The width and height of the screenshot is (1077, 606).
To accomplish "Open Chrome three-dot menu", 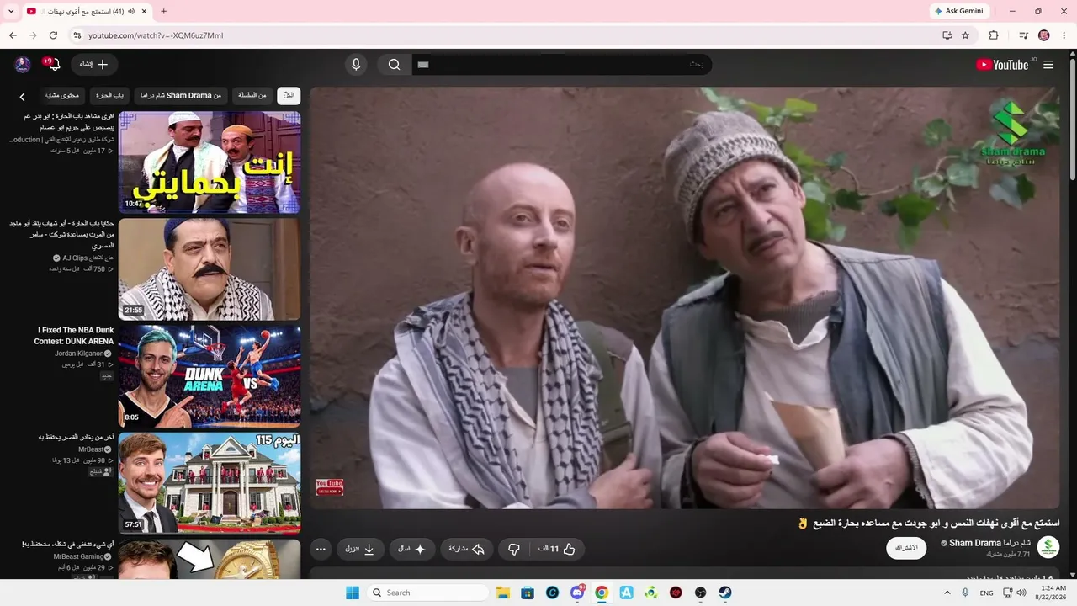I will 1064,35.
